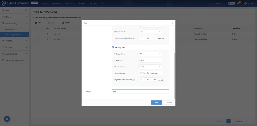Click the api_test platform name
The width and height of the screenshot is (257, 126).
pos(57,34)
